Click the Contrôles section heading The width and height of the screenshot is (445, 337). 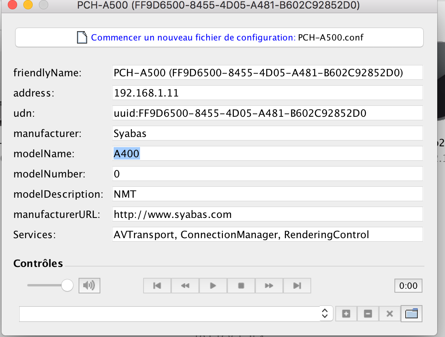38,263
